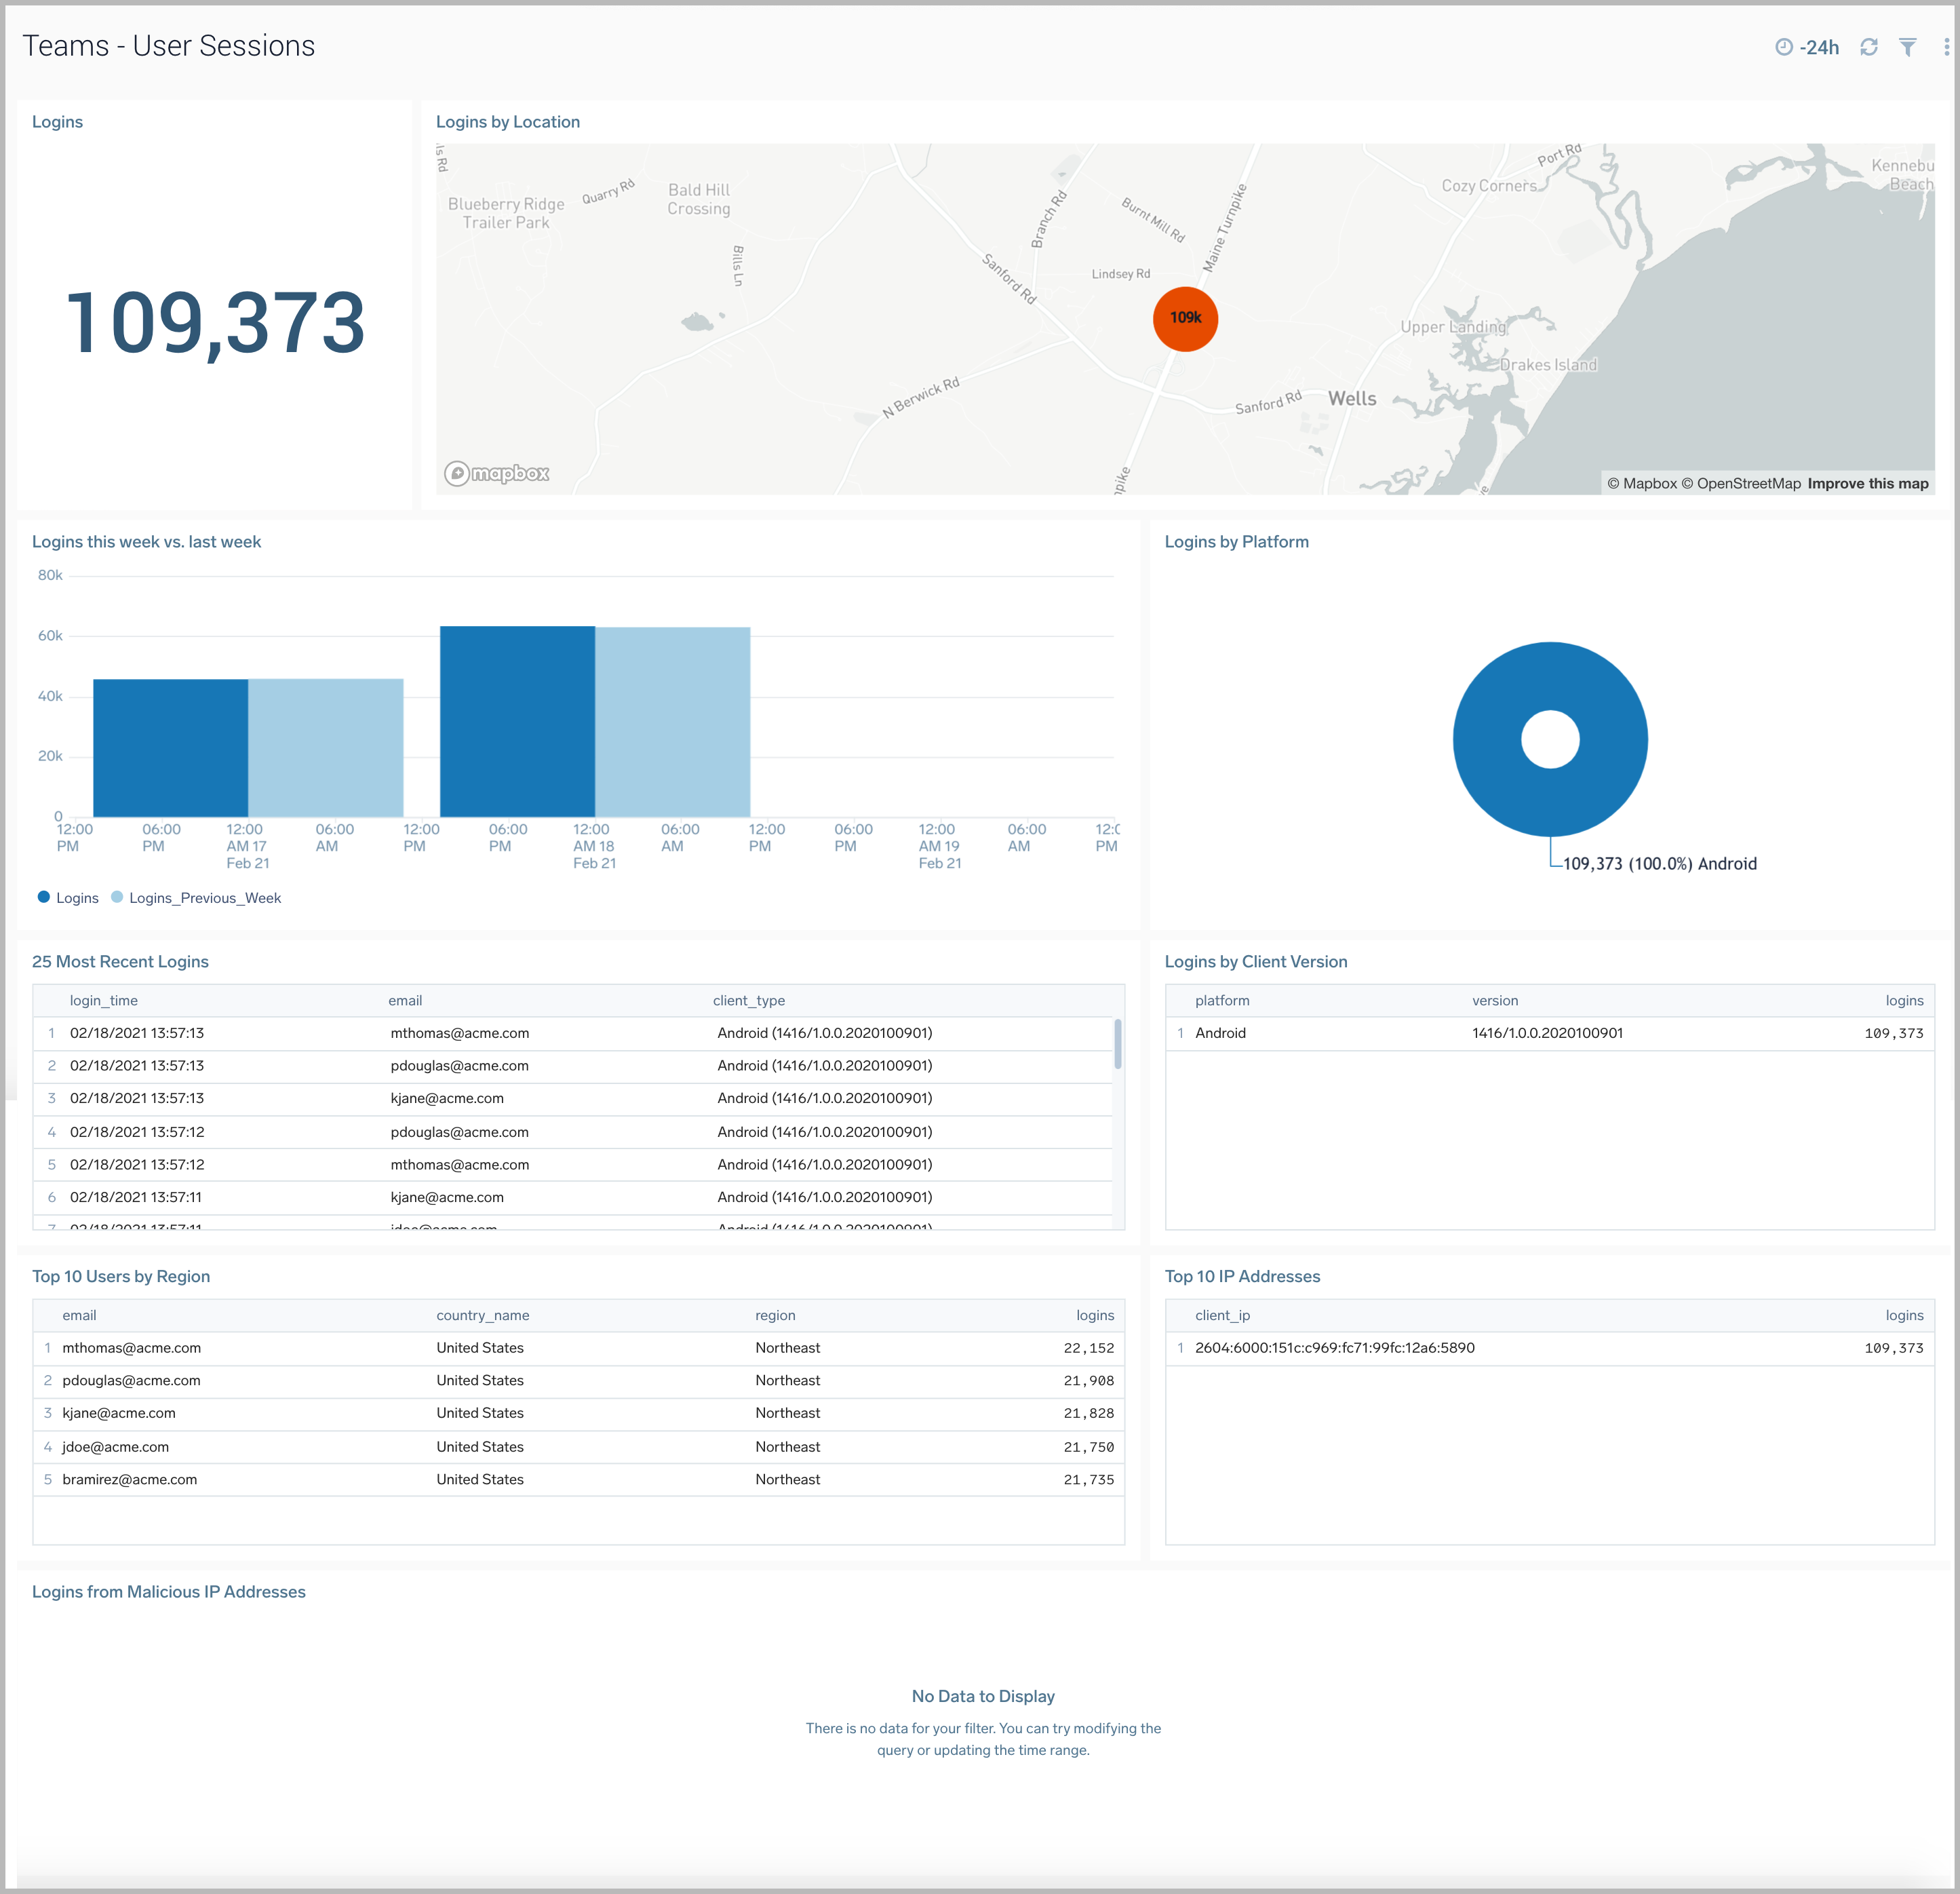Click the light previous-week bar near 45k

325,748
